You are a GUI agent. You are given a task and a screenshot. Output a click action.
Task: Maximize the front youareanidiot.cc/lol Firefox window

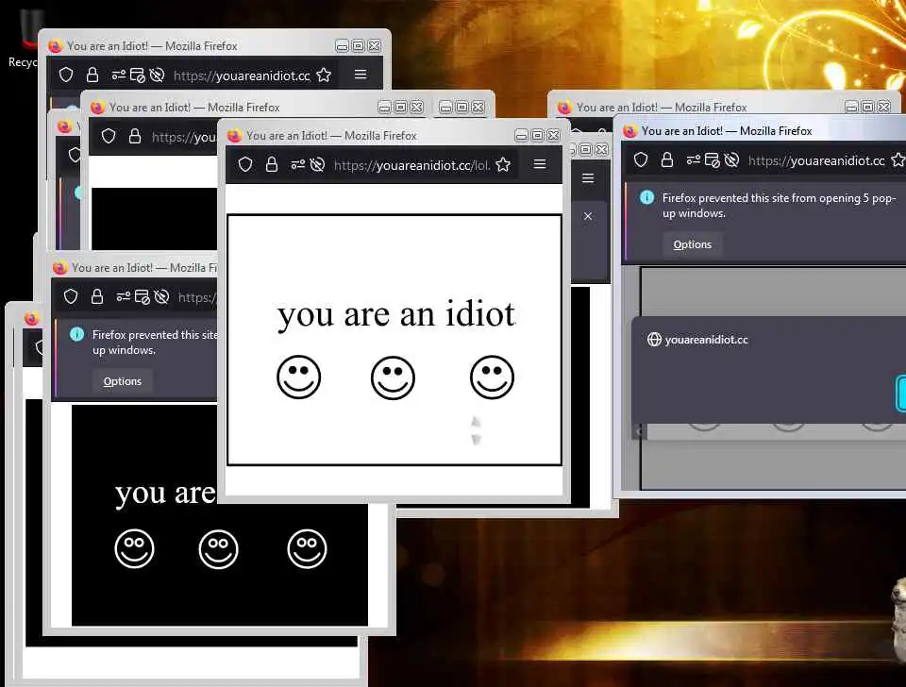pos(537,135)
